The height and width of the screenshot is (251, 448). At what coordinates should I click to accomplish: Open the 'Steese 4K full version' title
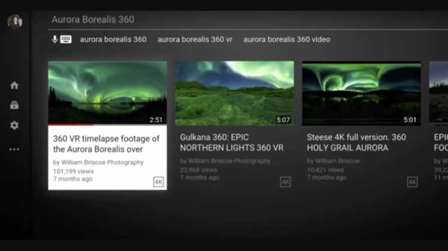point(356,142)
